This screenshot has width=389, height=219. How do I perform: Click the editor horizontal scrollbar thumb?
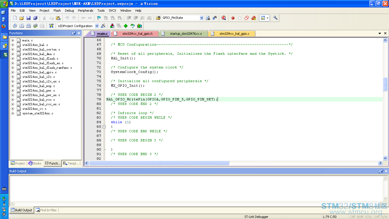coord(159,163)
